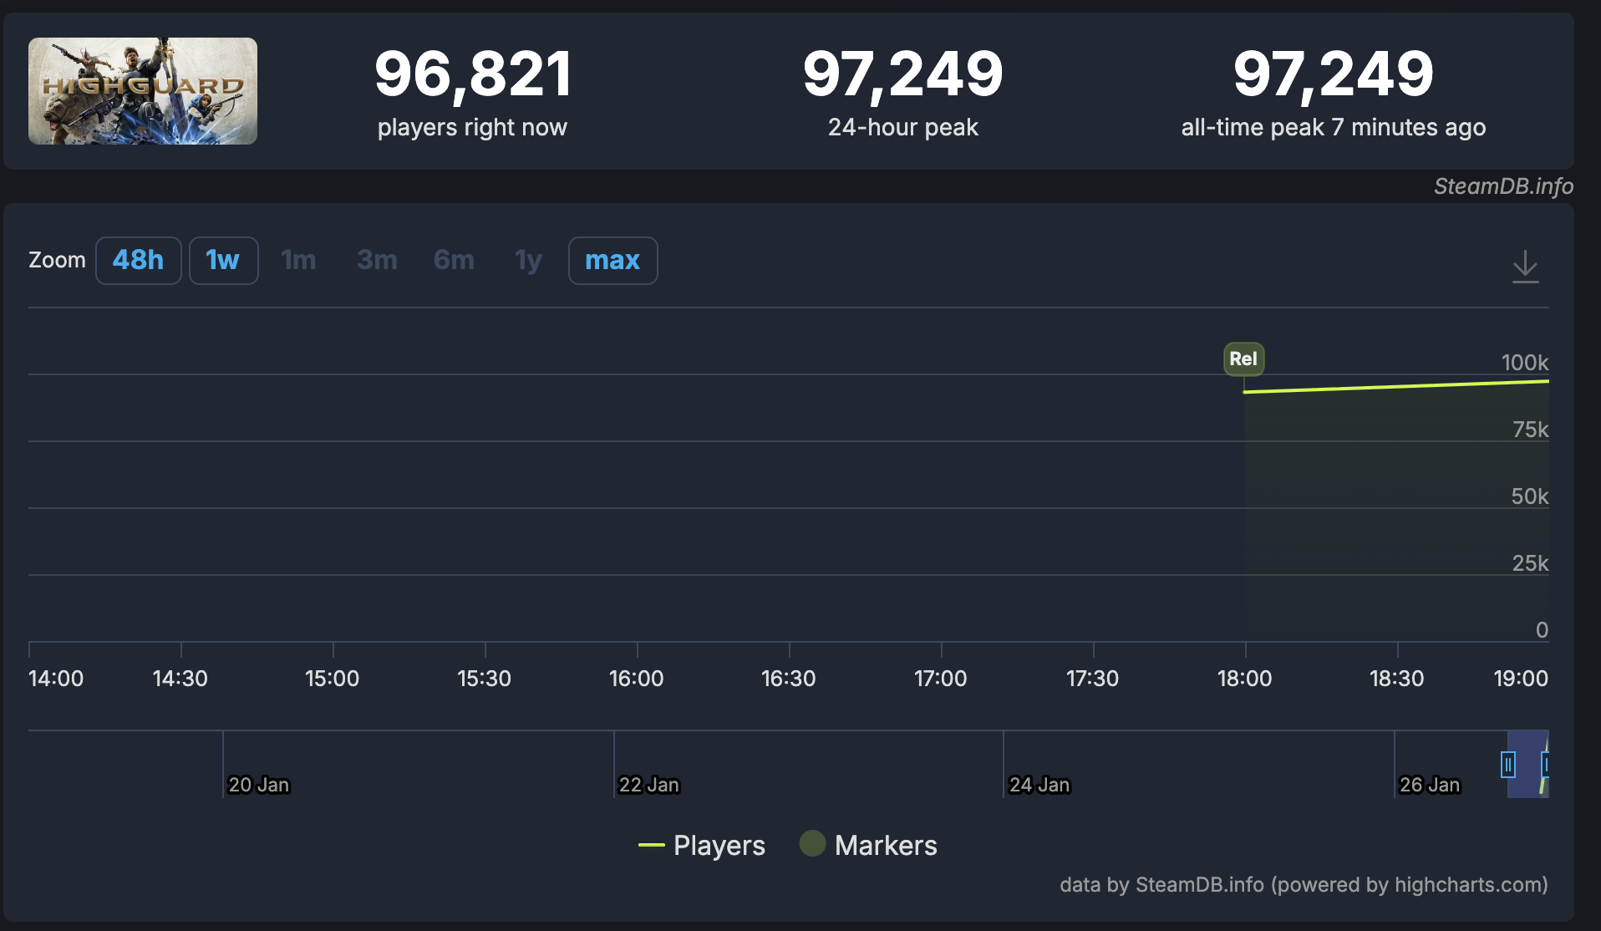Choose the 1m zoom range
Viewport: 1601px width, 931px height.
(x=298, y=261)
